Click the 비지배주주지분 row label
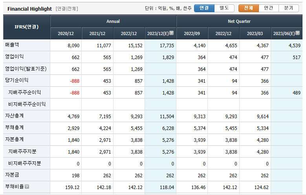Screen dimensions: 306x195 (25, 163)
